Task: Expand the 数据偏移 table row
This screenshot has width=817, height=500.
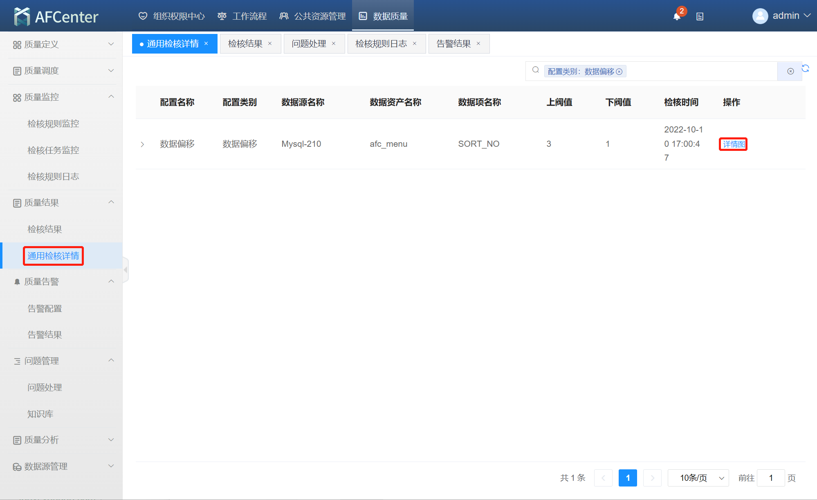Action: tap(142, 144)
